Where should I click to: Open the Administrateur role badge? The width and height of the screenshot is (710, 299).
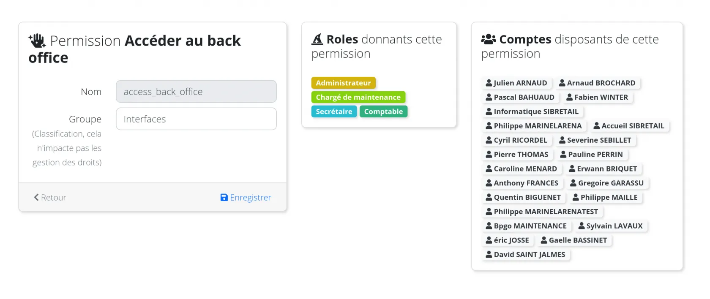(343, 83)
